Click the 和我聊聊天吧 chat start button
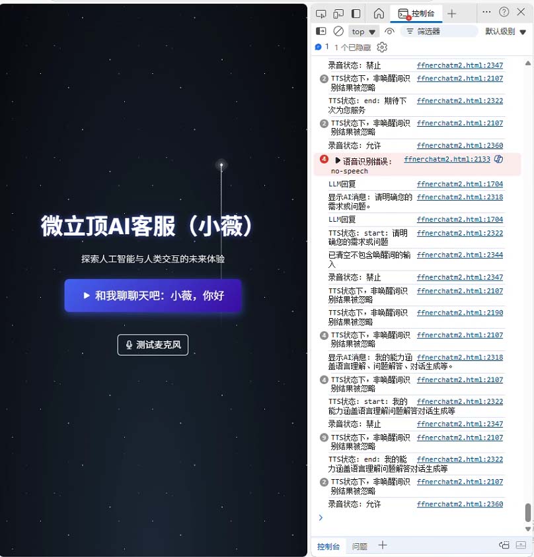 [153, 296]
